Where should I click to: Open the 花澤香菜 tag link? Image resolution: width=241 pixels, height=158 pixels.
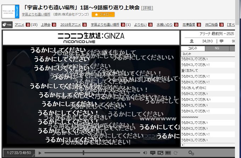point(189,24)
